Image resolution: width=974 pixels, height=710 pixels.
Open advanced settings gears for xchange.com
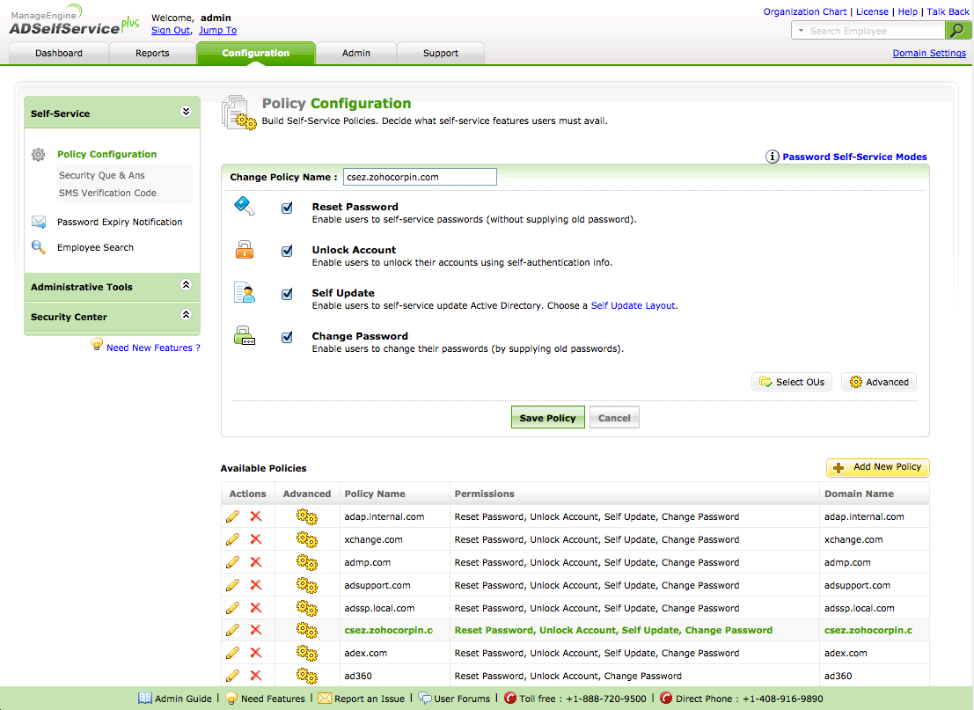[307, 540]
